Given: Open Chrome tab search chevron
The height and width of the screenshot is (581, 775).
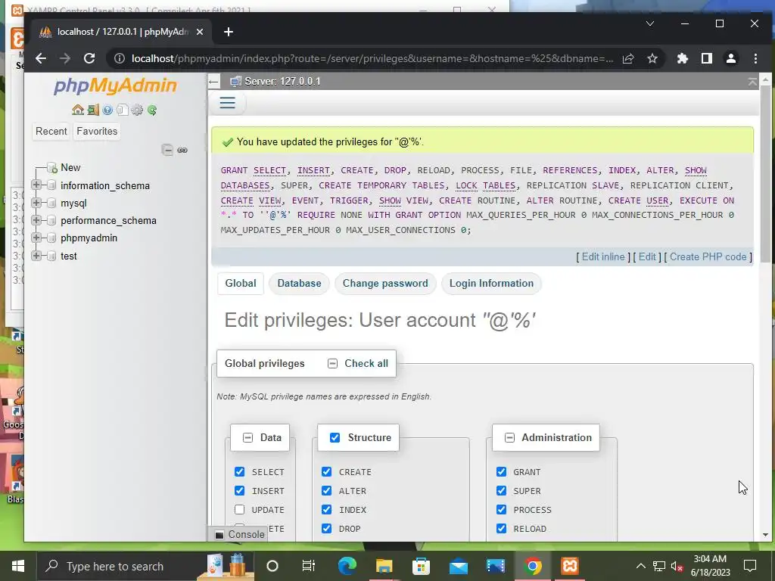Looking at the screenshot, I should (x=650, y=23).
